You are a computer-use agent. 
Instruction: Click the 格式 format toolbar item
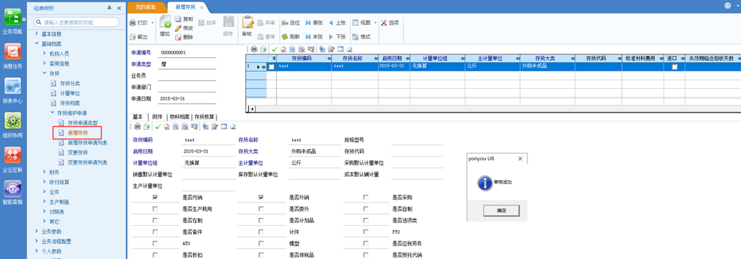(x=361, y=37)
